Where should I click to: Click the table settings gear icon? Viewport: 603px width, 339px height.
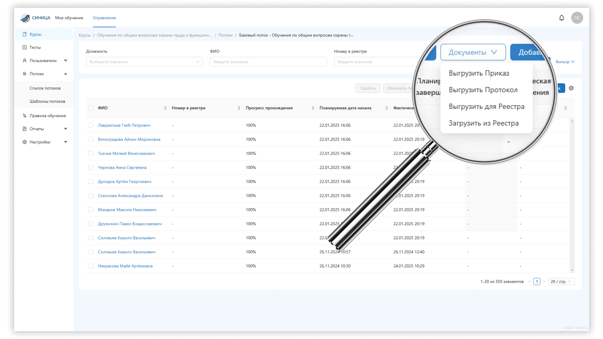[571, 88]
